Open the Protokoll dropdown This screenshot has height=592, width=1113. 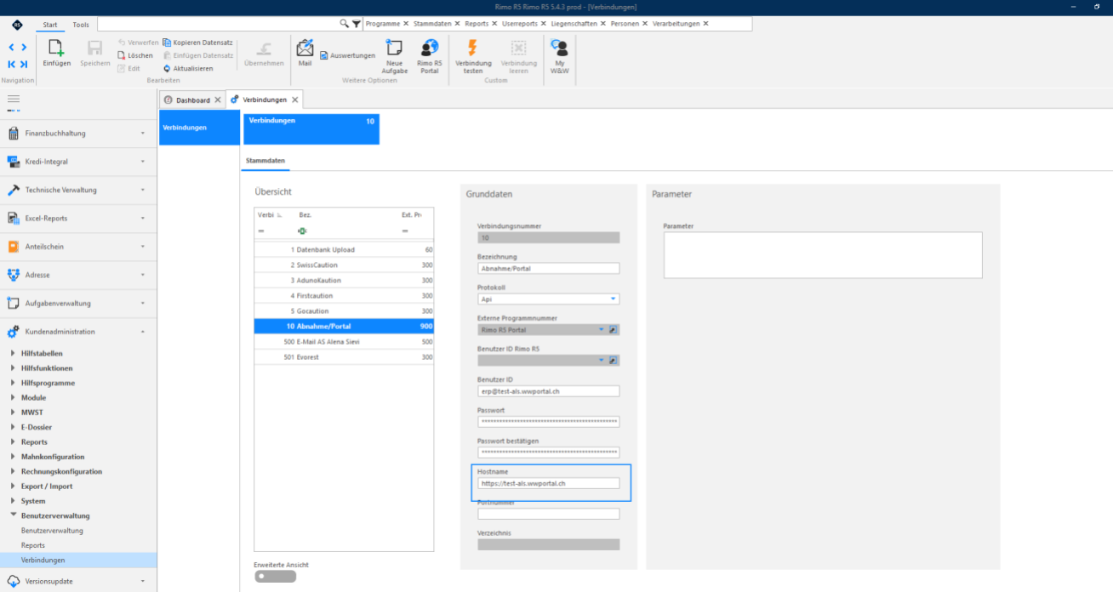coord(614,299)
